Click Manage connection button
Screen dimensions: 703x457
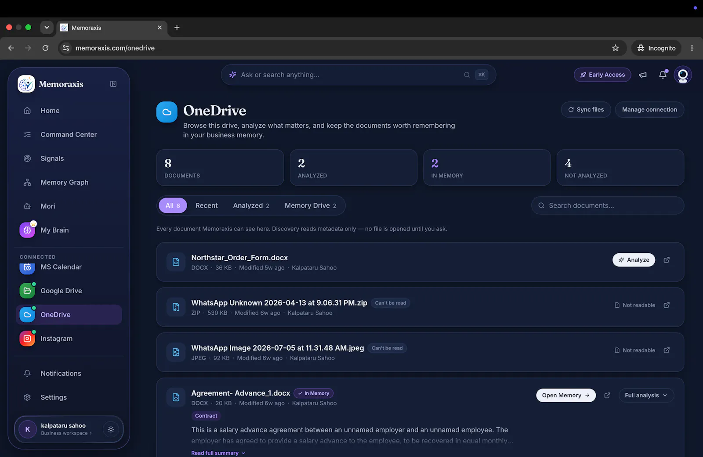649,110
